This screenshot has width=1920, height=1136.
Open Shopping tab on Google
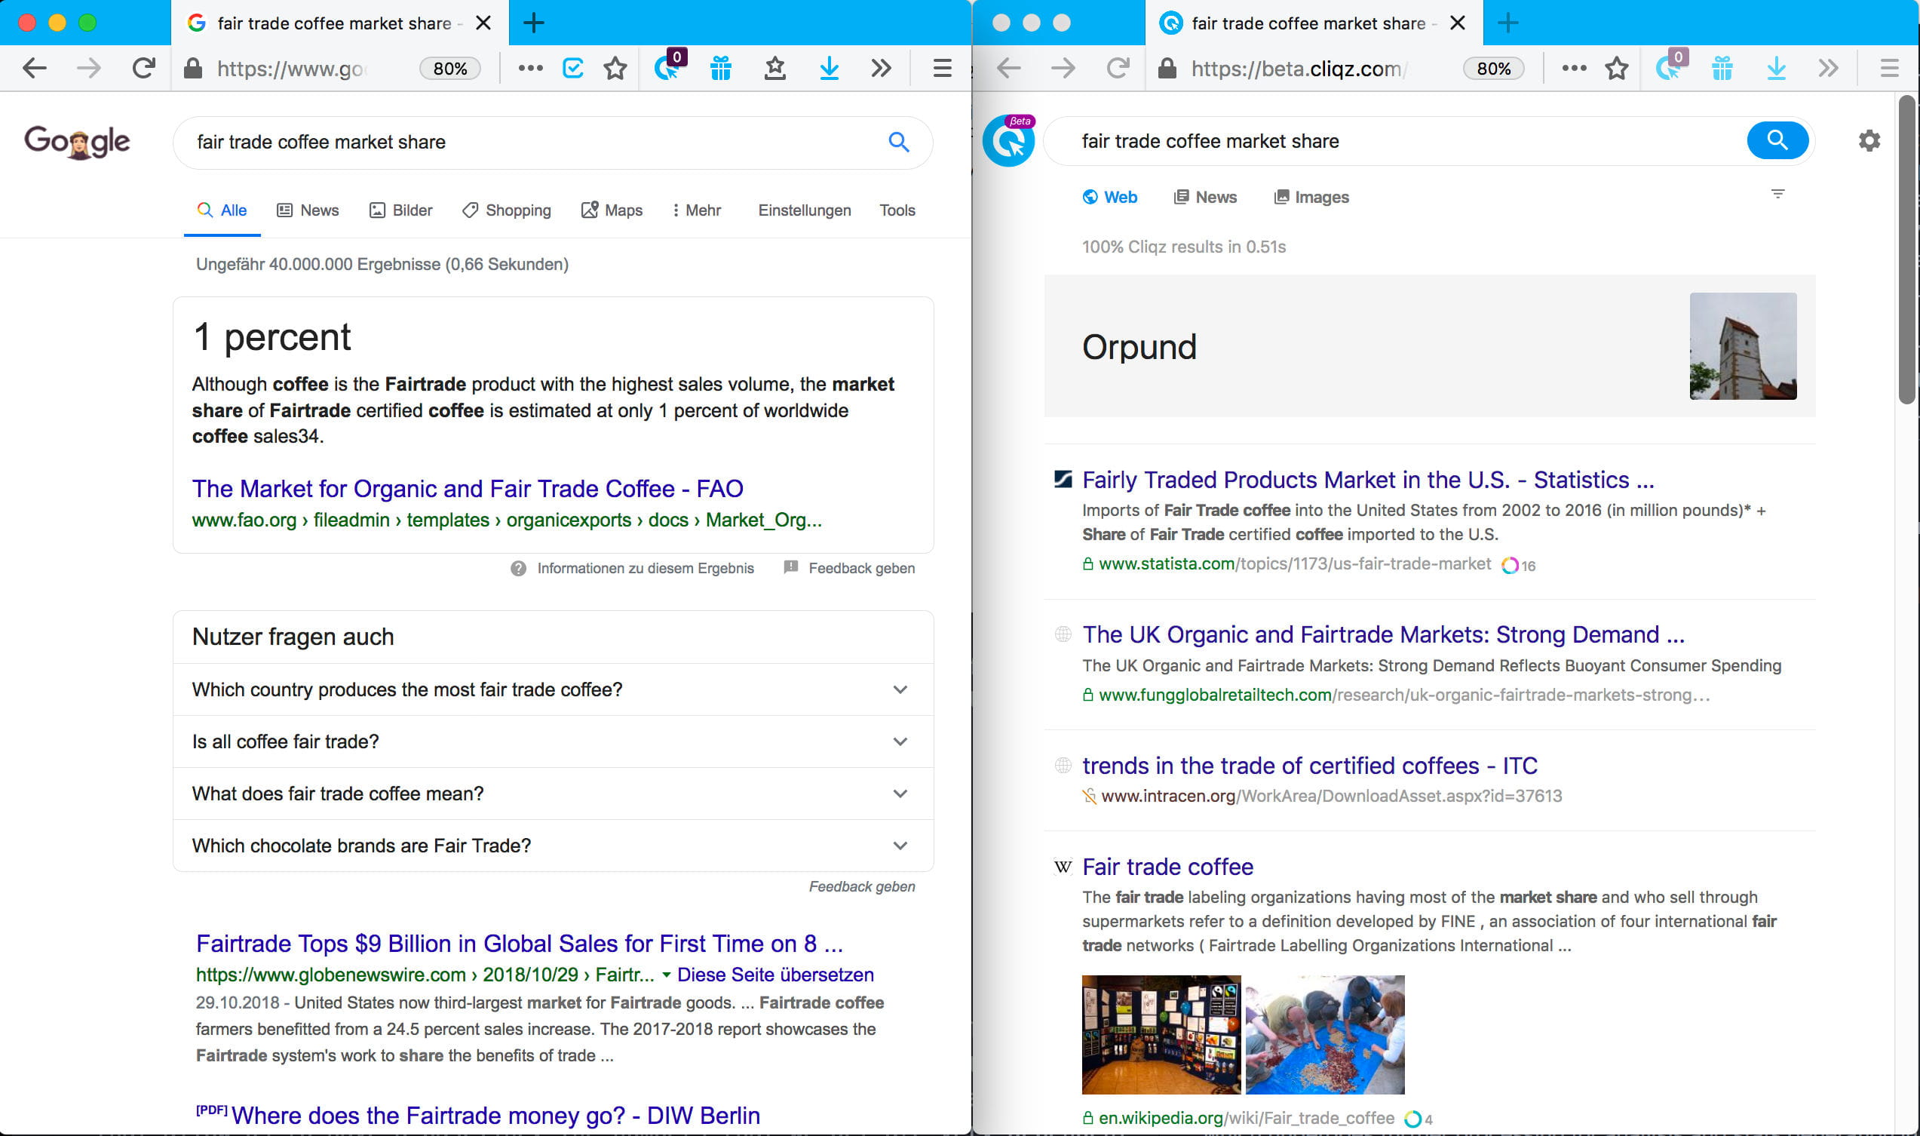tap(507, 210)
